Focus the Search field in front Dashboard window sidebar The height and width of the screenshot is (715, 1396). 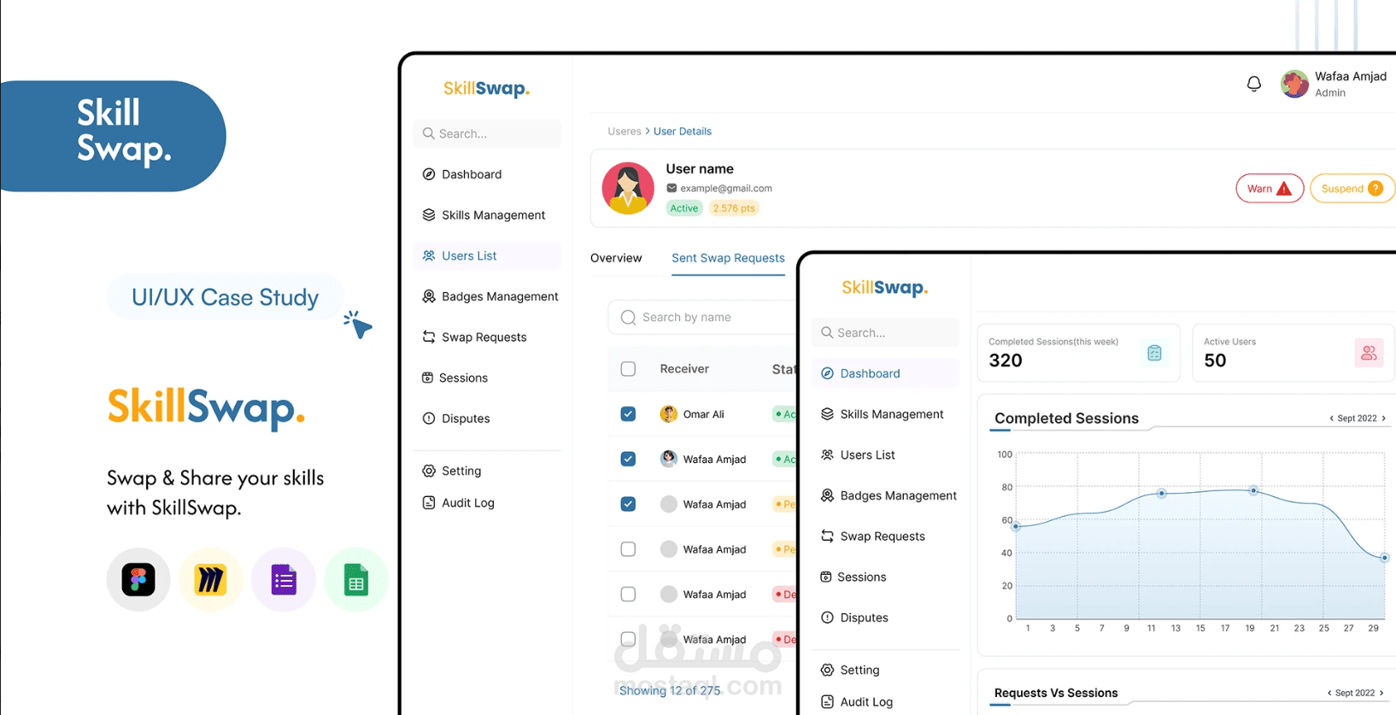pos(886,333)
